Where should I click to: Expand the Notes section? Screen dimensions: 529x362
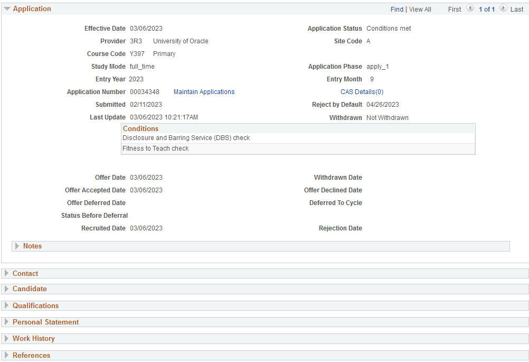point(17,246)
